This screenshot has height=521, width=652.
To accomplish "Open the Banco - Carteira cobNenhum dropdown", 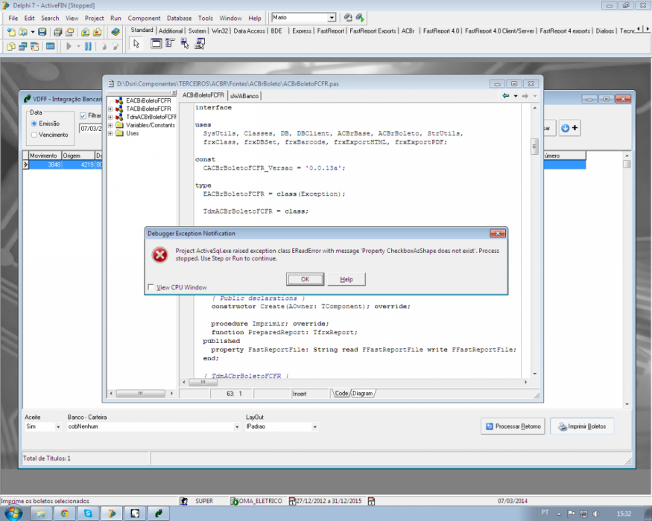I will pos(237,426).
